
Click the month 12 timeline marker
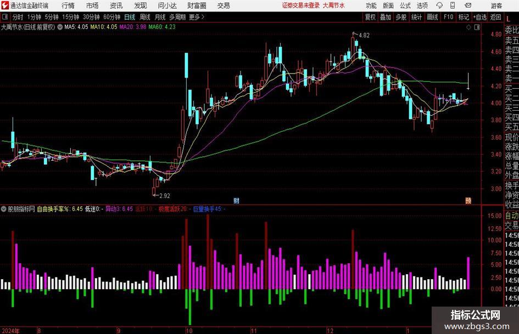330,331
